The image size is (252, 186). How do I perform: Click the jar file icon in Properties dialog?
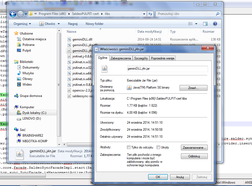(104, 69)
